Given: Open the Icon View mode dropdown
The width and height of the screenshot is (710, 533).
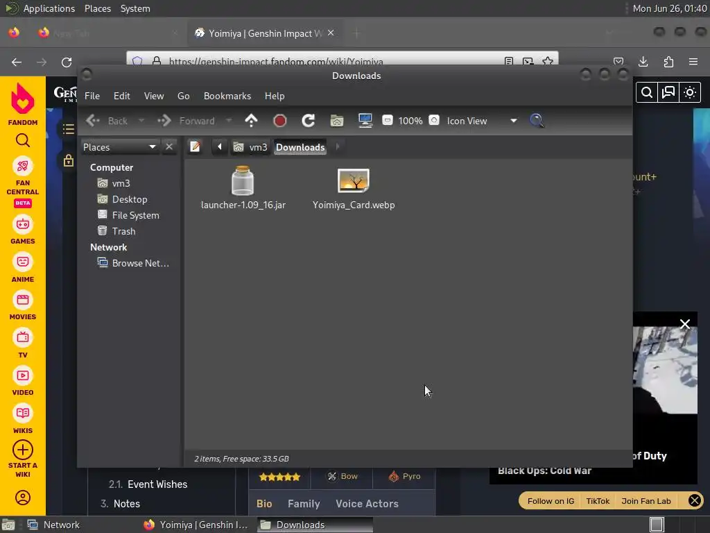Looking at the screenshot, I should (x=482, y=121).
